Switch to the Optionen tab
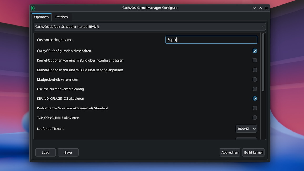The image size is (304, 171). 42,17
